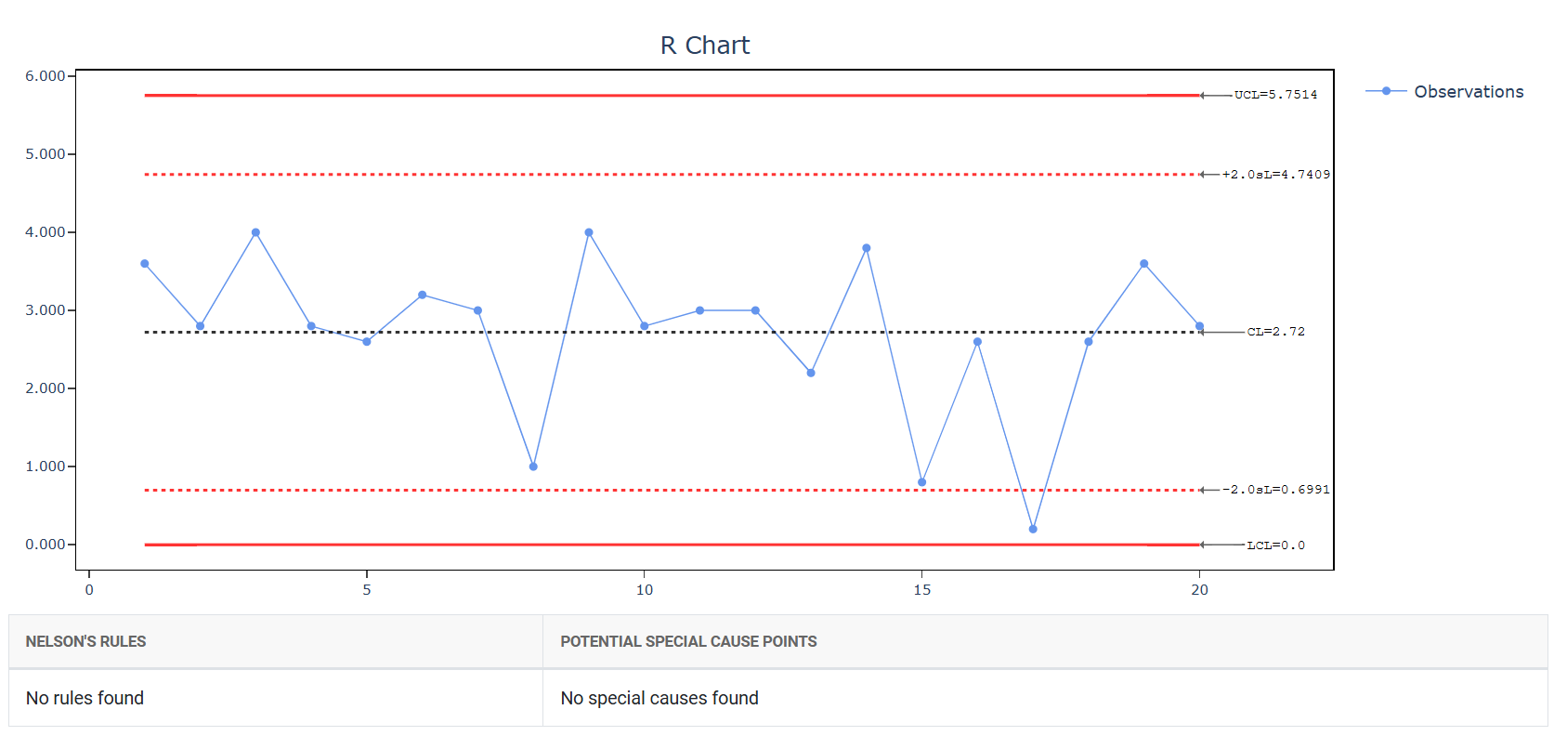Click the Observations legend line marker
The height and width of the screenshot is (749, 1567).
pos(1386,91)
